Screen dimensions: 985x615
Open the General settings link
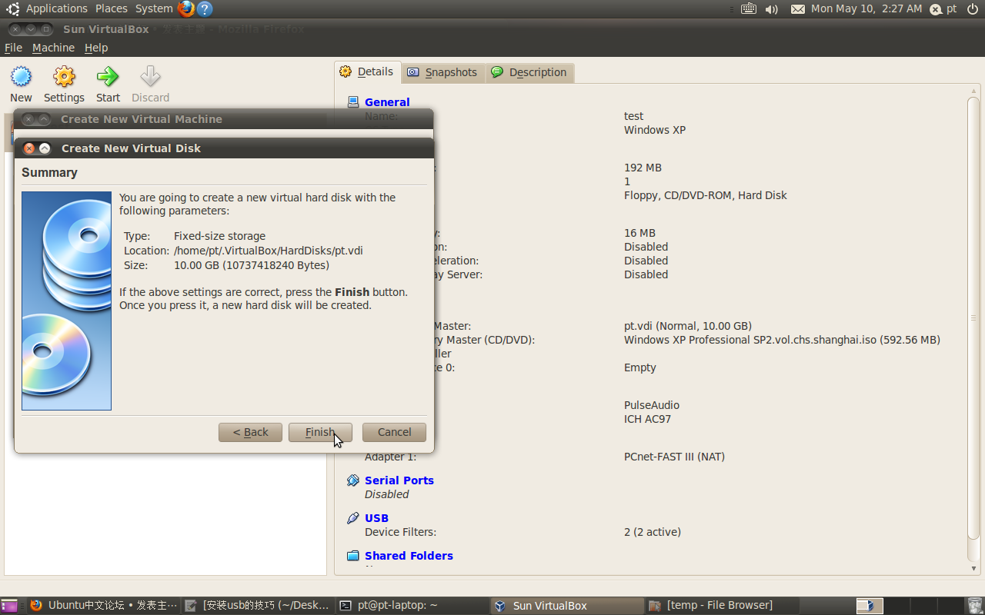(x=387, y=102)
